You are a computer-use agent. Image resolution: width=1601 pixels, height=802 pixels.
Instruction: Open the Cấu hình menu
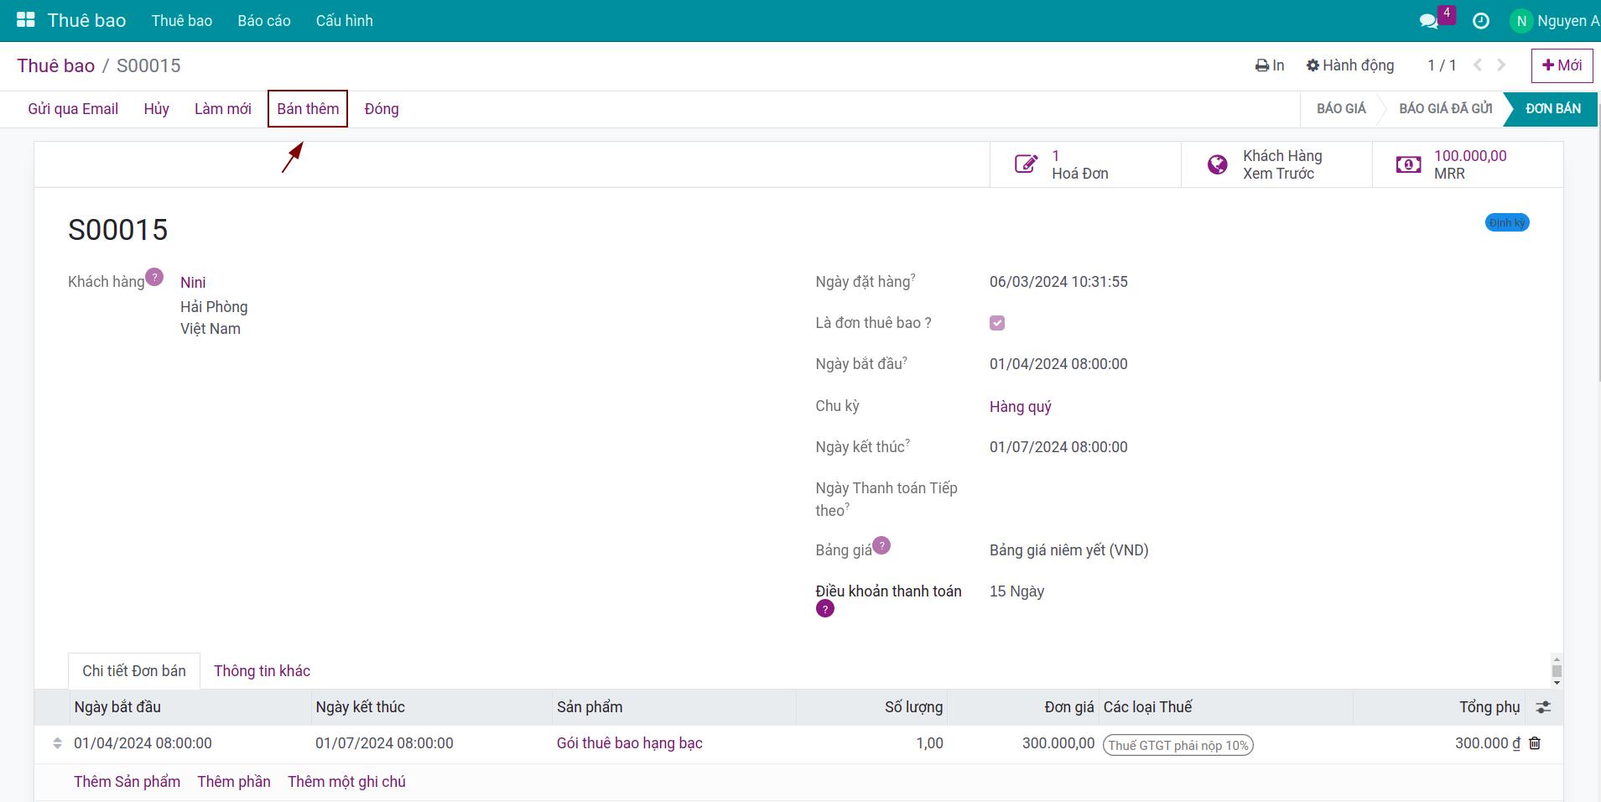(x=344, y=21)
